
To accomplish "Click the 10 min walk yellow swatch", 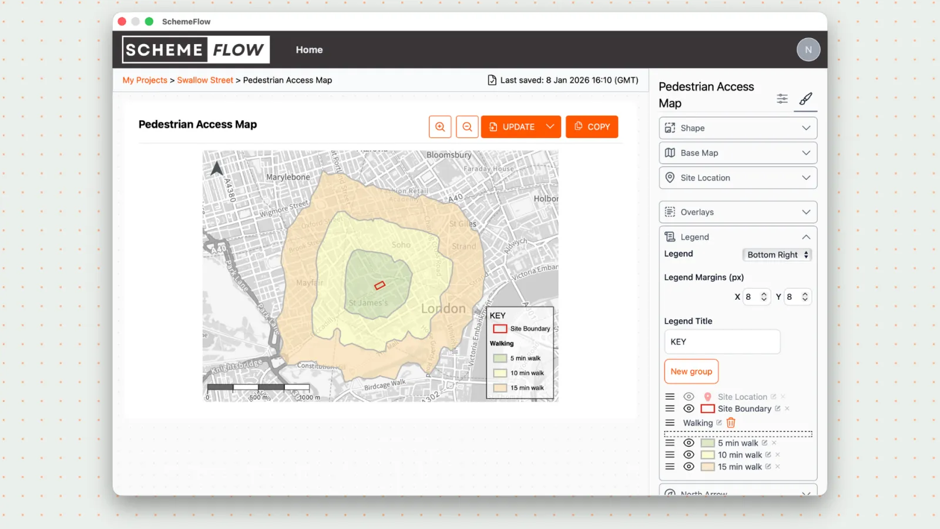I will pos(708,454).
